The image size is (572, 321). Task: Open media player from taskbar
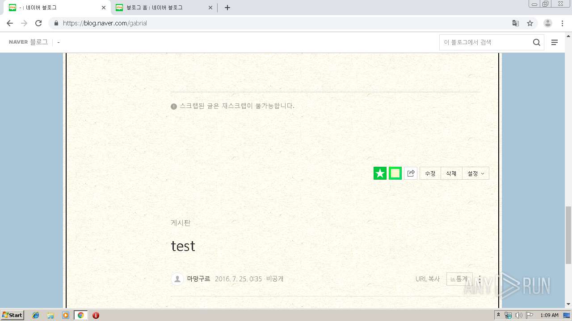(66, 315)
